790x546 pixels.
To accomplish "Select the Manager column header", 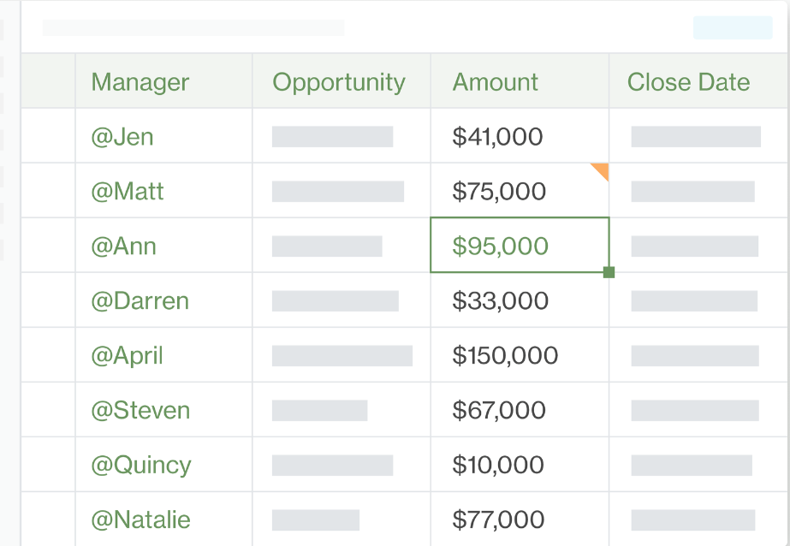I will click(140, 82).
